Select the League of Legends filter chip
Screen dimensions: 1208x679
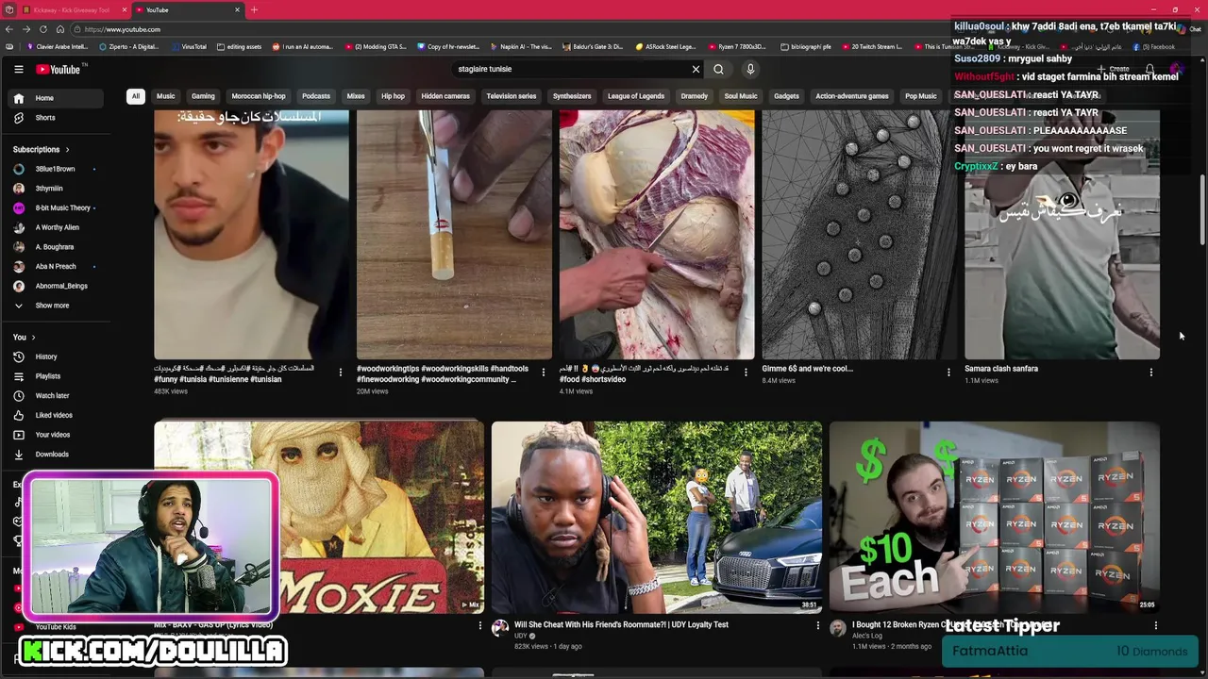point(636,96)
